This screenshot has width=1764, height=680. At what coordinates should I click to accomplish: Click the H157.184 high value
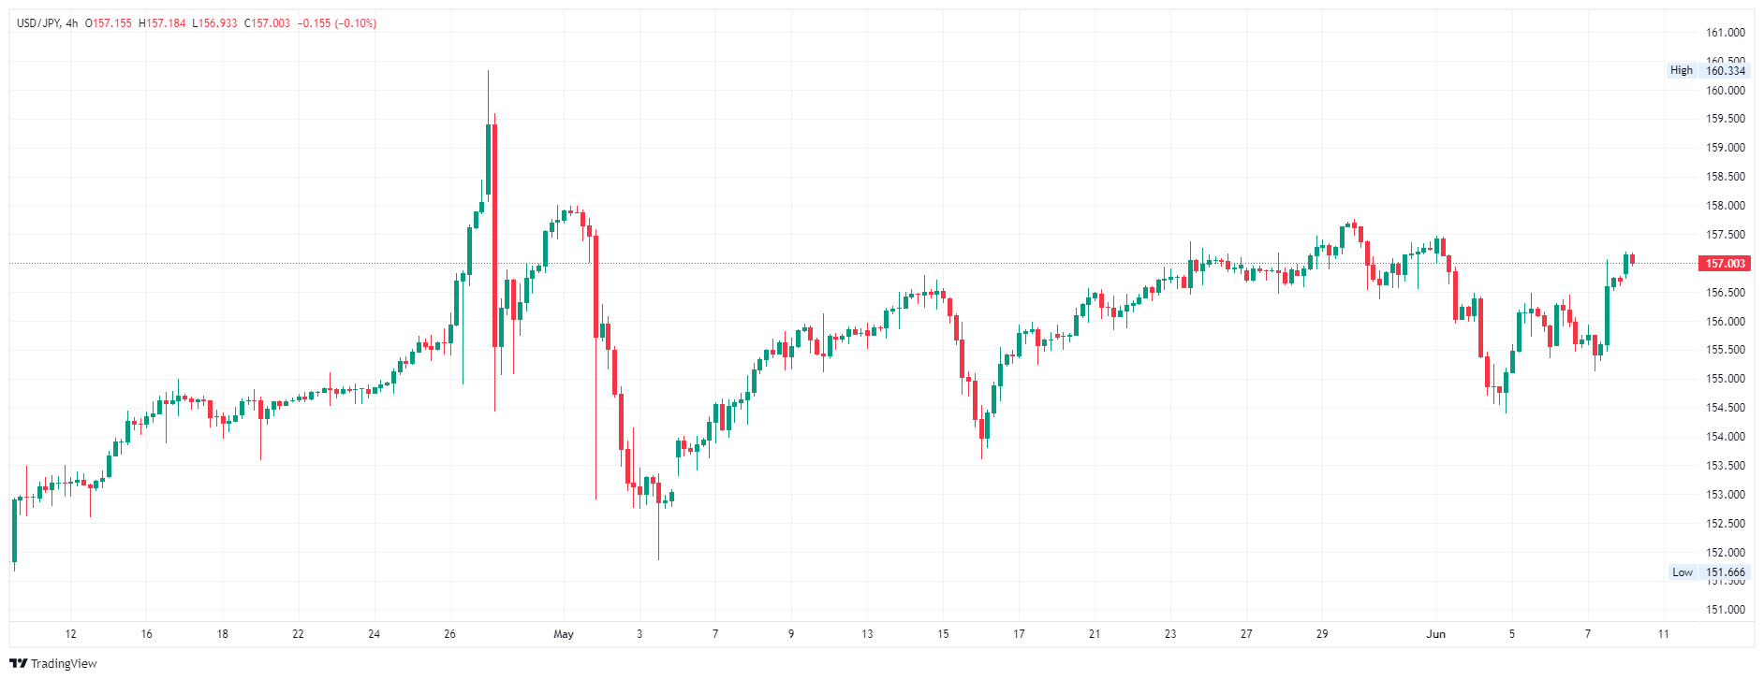tap(162, 23)
